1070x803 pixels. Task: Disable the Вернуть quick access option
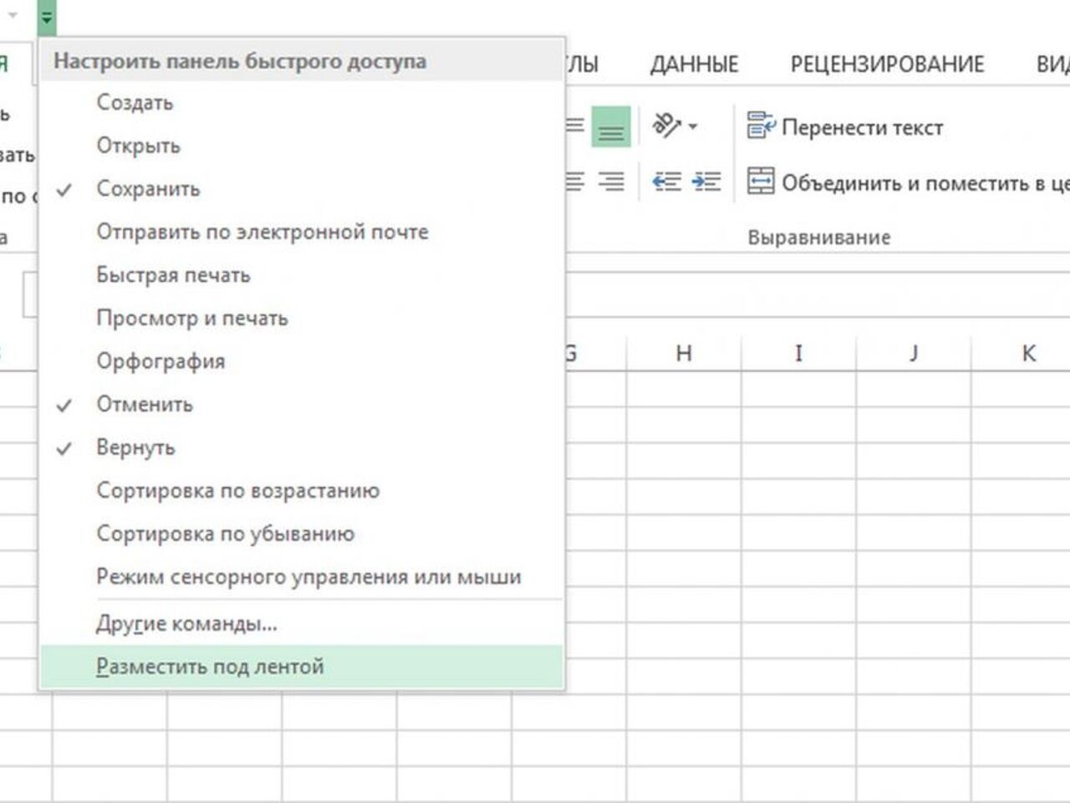(135, 448)
